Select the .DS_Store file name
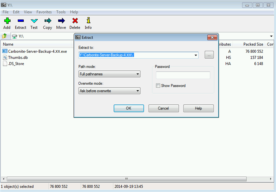This screenshot has width=276, height=192. coord(16,64)
